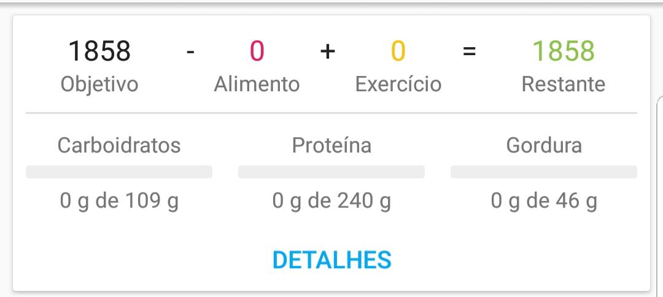Select the green Restante value 1858

point(563,51)
